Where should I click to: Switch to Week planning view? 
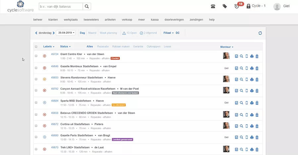point(108,33)
